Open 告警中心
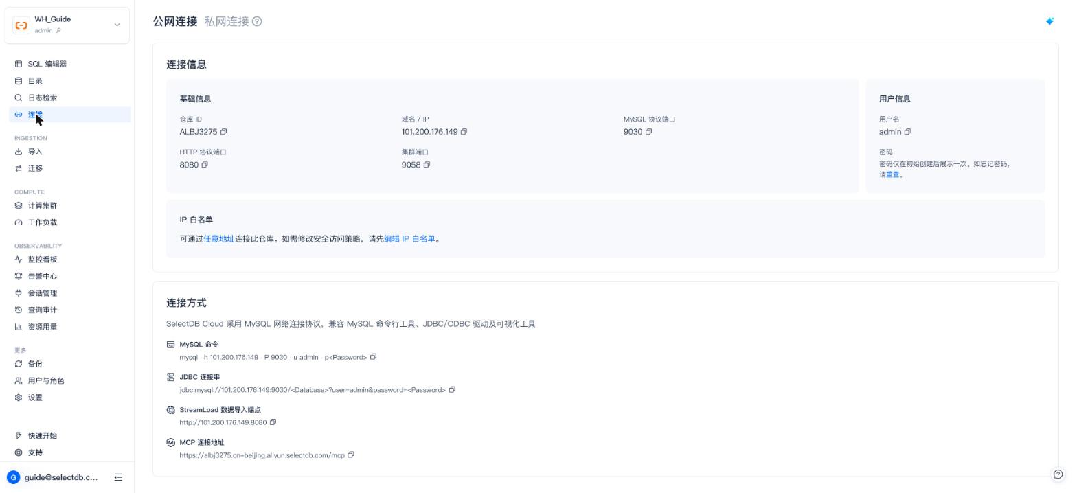1077x493 pixels. [69, 276]
